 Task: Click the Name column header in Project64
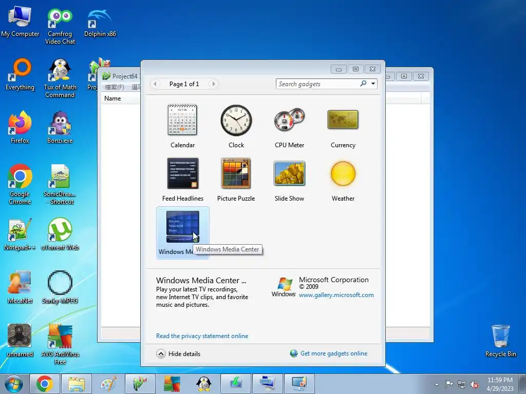click(112, 98)
